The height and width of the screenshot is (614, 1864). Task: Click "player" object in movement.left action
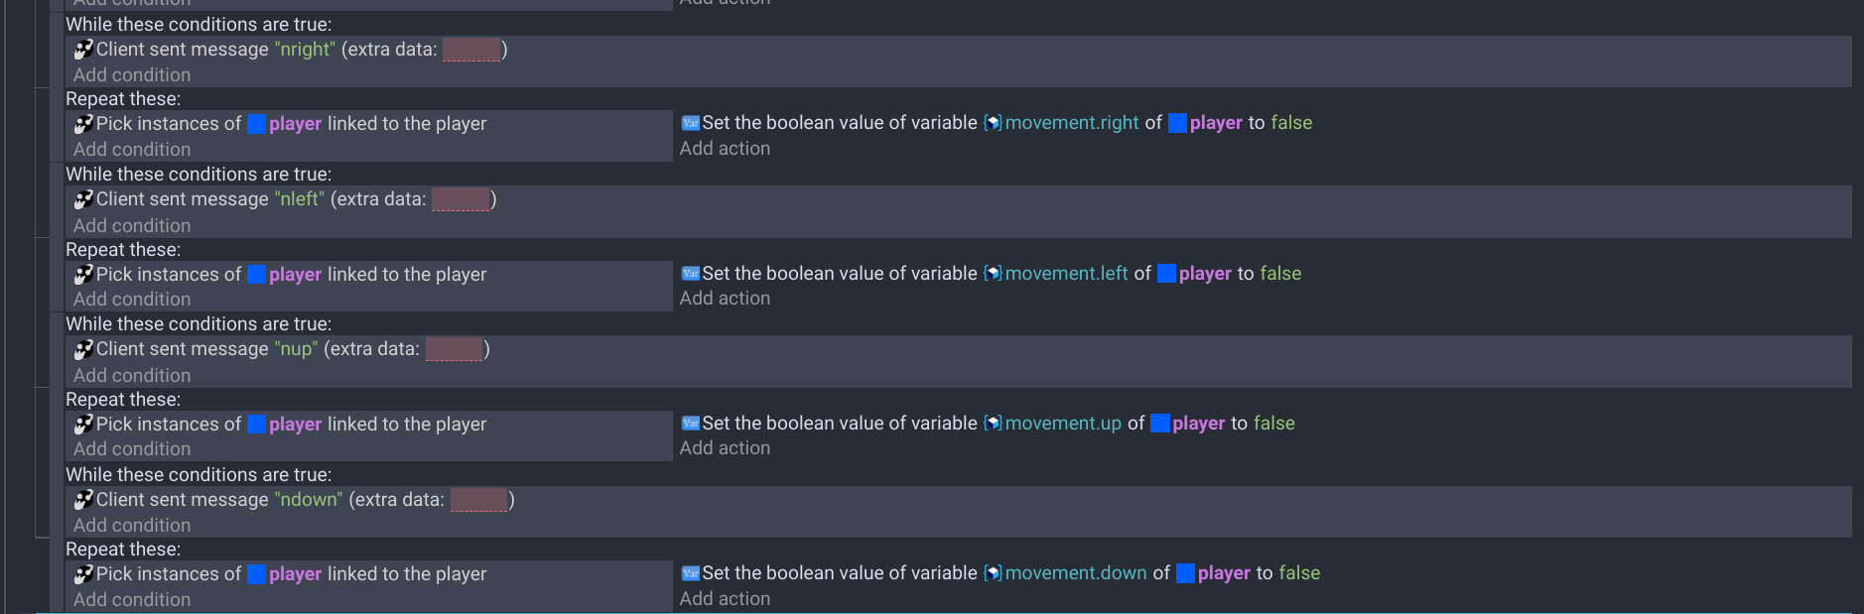(1205, 274)
